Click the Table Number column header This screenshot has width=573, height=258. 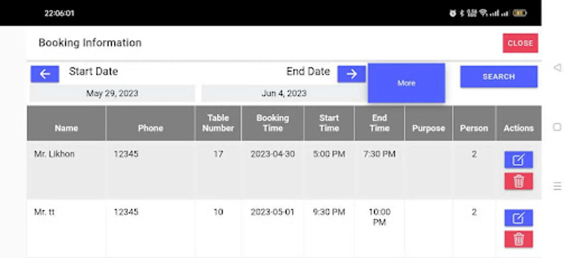coord(218,123)
